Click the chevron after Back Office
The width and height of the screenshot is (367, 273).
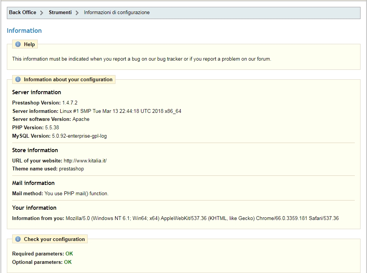click(x=42, y=13)
